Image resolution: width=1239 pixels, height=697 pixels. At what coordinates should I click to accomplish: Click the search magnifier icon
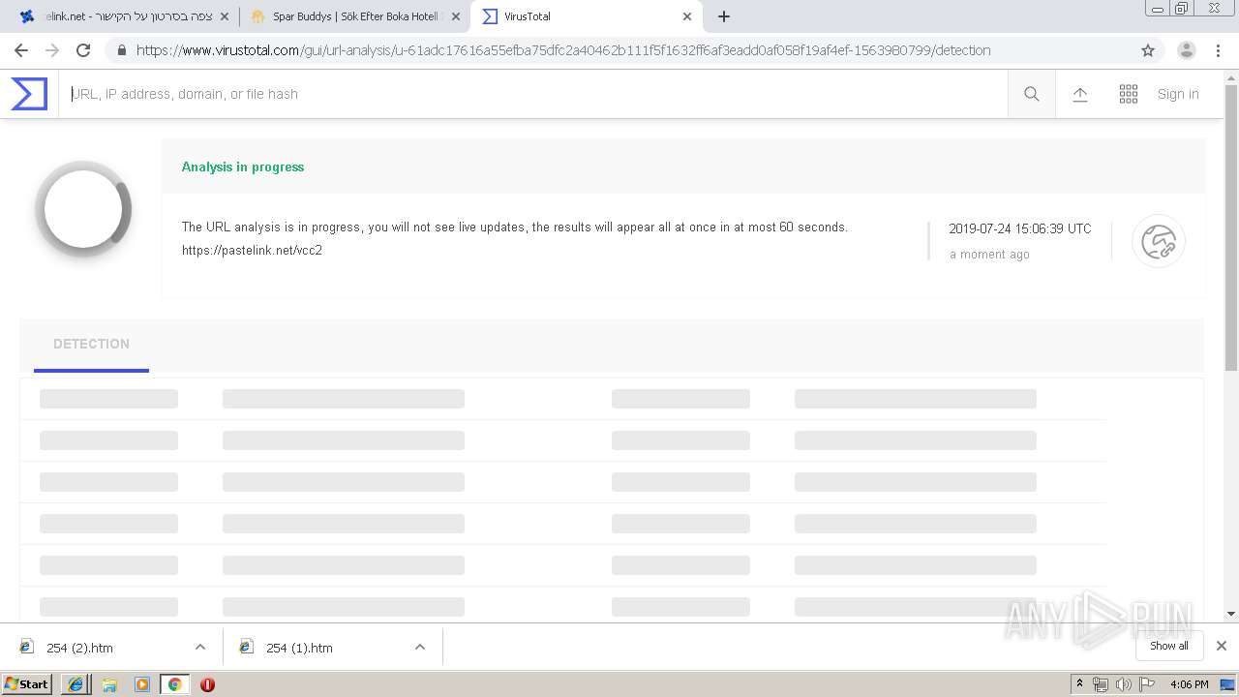click(1032, 94)
